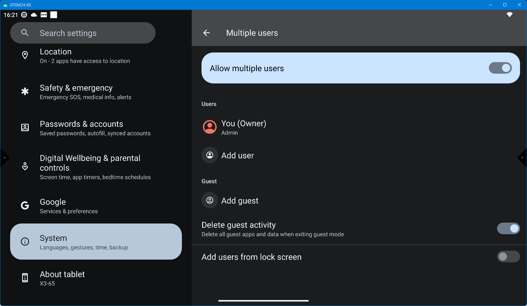Click the About tablet device icon
Image resolution: width=527 pixels, height=306 pixels.
pos(25,278)
